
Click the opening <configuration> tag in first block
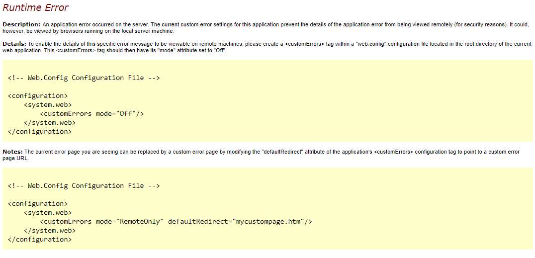38,95
